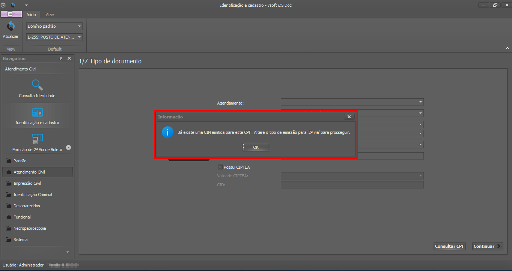The height and width of the screenshot is (271, 512).
Task: Click the '1/7 Tipo de documento' heading
Action: click(110, 61)
